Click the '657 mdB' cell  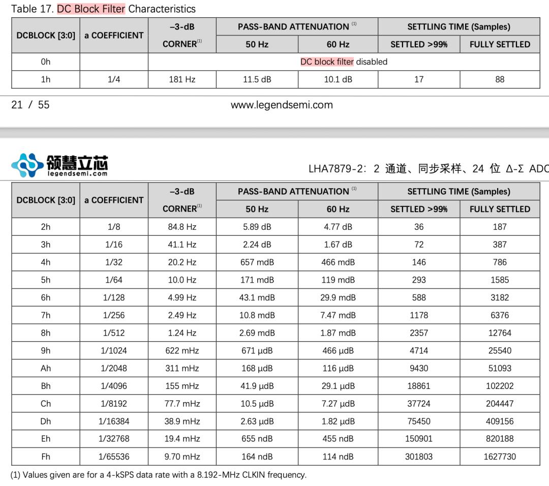click(257, 262)
